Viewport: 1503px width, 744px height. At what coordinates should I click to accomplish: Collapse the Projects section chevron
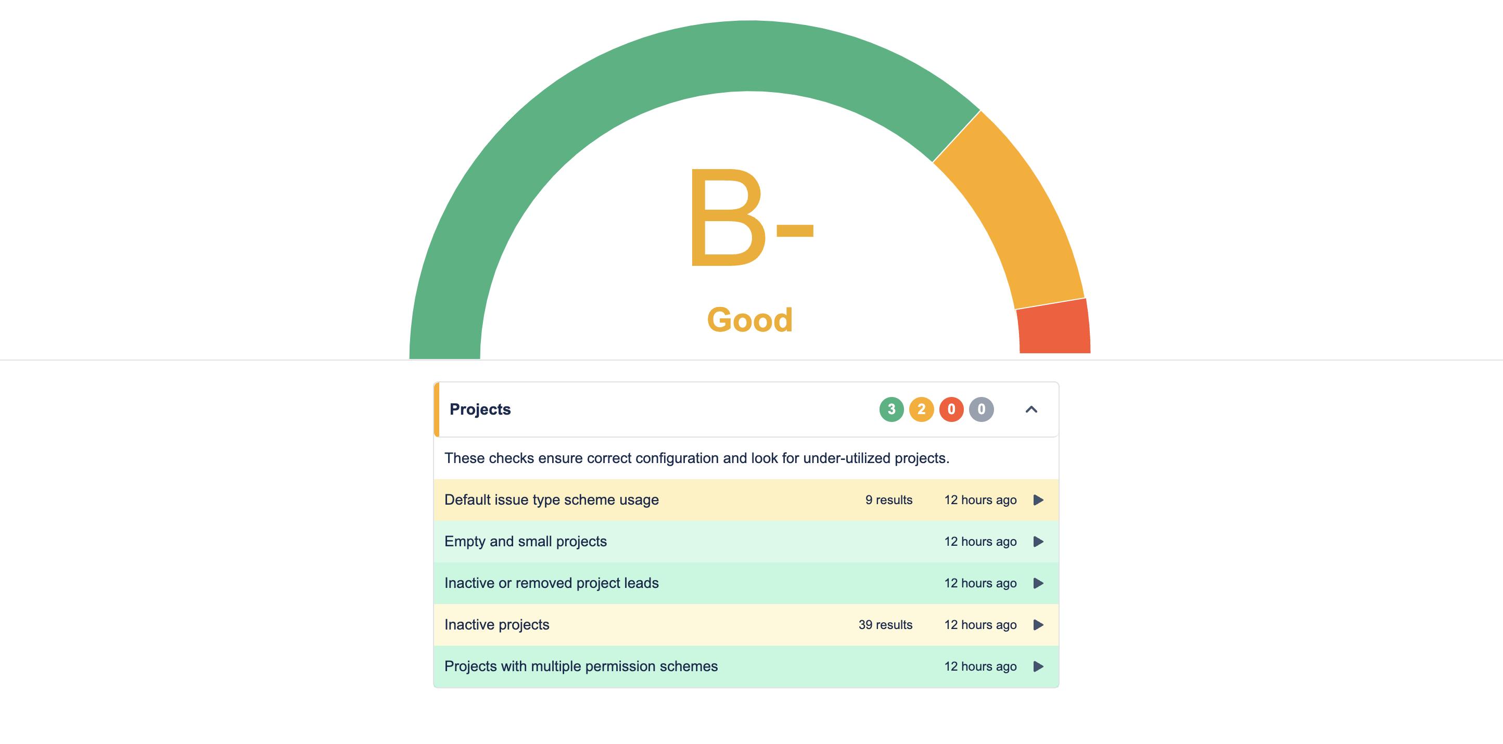coord(1031,409)
